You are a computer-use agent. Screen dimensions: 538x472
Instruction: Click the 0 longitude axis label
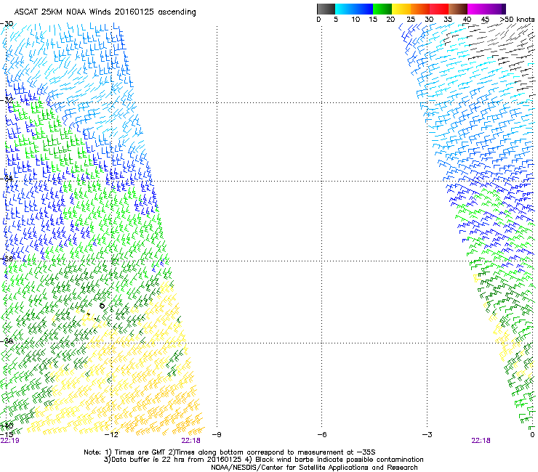point(532,435)
